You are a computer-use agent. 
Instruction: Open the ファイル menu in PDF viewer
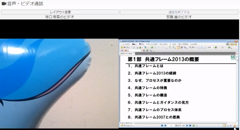coord(126,44)
